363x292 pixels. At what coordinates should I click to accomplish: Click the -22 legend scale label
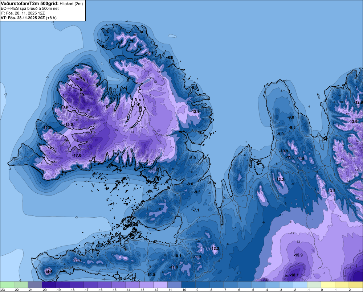point(16,290)
